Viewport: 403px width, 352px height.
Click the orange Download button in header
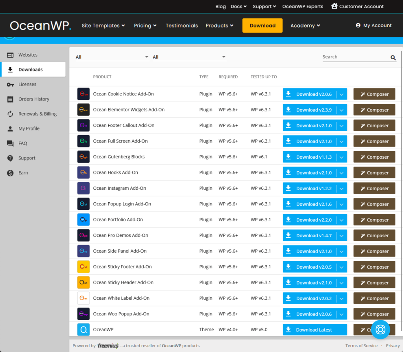tap(263, 26)
